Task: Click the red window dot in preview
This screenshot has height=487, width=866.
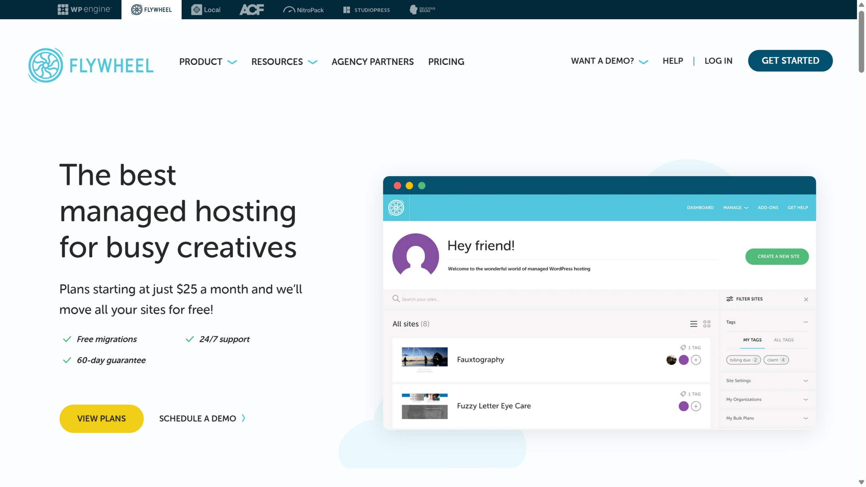Action: (x=397, y=186)
